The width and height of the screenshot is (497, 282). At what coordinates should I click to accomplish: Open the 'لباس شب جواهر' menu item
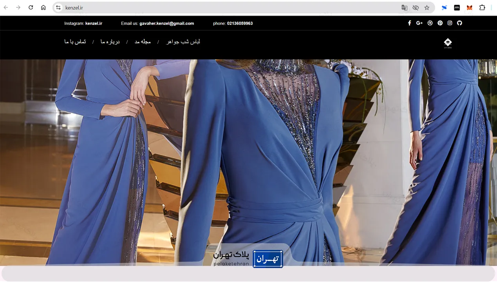pos(183,42)
